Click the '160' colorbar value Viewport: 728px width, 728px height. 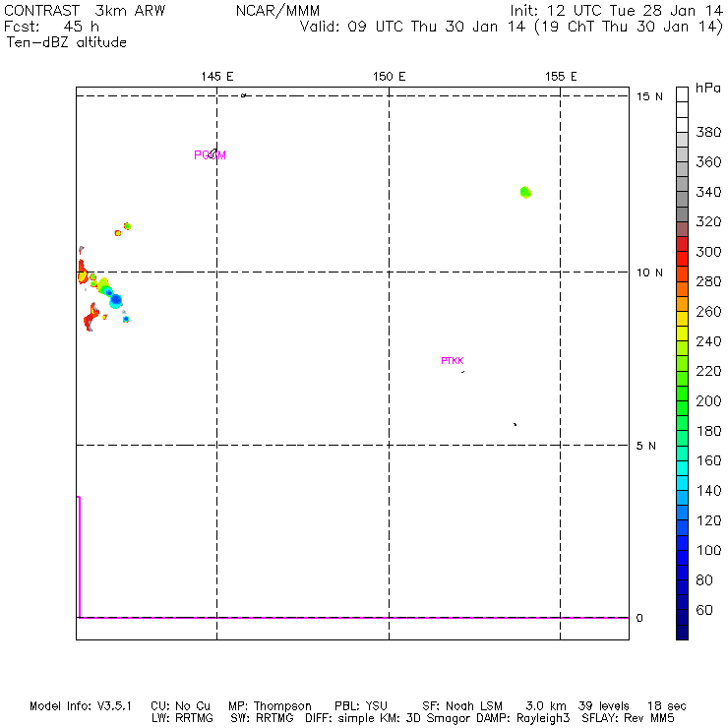tap(708, 460)
